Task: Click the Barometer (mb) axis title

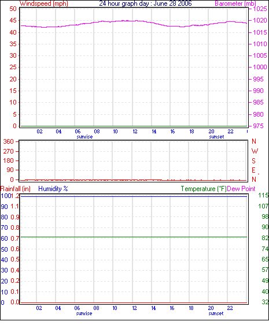Action: coord(235,3)
